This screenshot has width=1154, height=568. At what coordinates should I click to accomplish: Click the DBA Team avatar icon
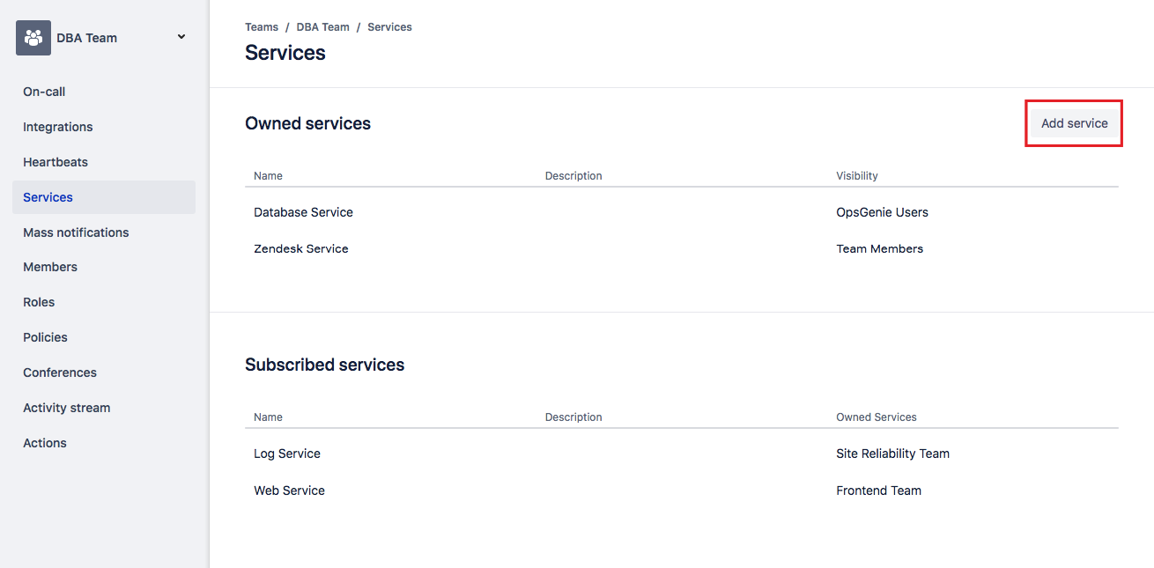[x=33, y=38]
